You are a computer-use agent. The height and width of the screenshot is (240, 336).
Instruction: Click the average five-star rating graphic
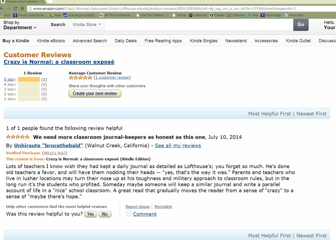pos(80,78)
